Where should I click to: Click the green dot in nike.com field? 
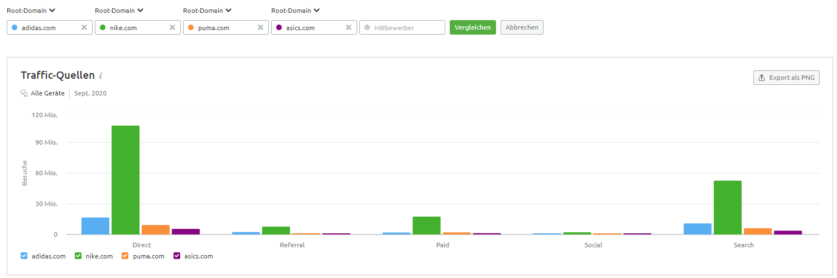(103, 27)
